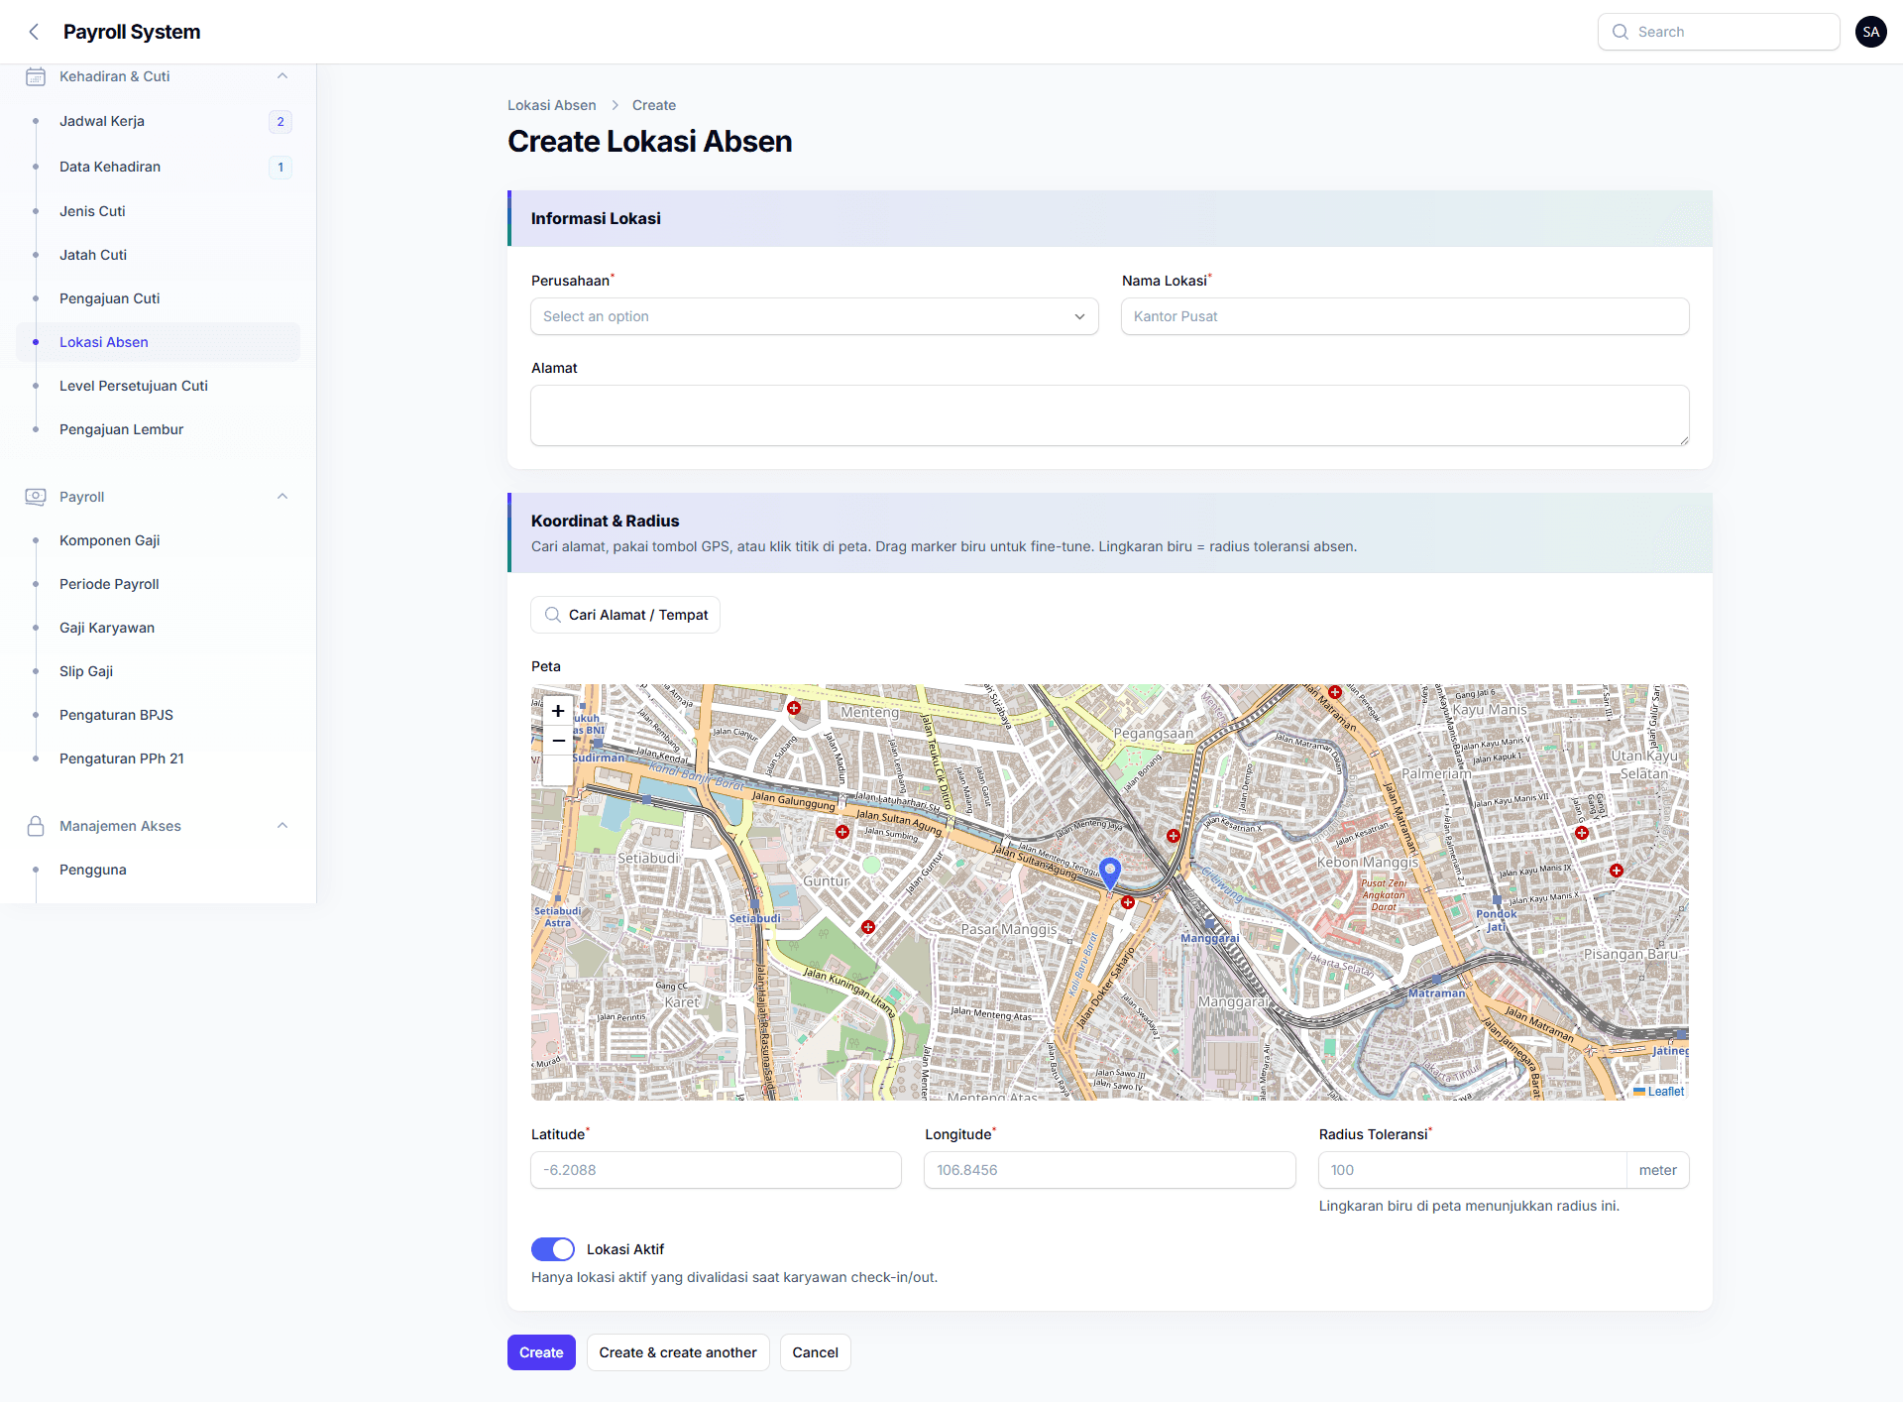Open Pengaturan PPh 21 settings

(159, 759)
